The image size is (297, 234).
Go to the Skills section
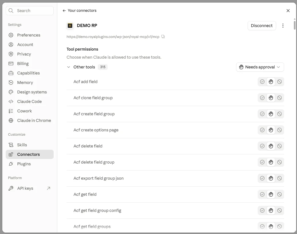click(x=30, y=145)
